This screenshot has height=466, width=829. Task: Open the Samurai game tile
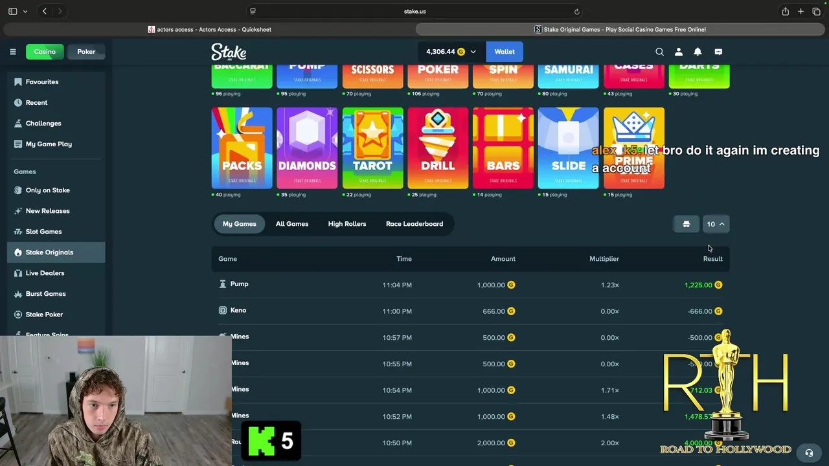pos(569,76)
